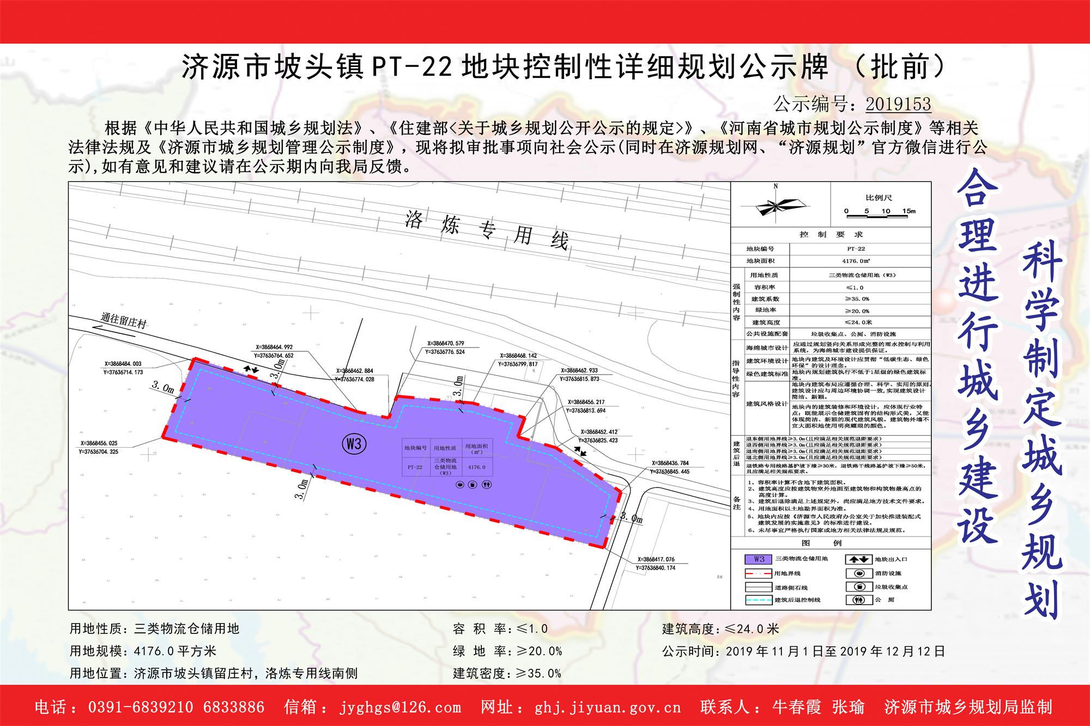Click the cyan setback control line legend sample
The image size is (1090, 726).
759,600
